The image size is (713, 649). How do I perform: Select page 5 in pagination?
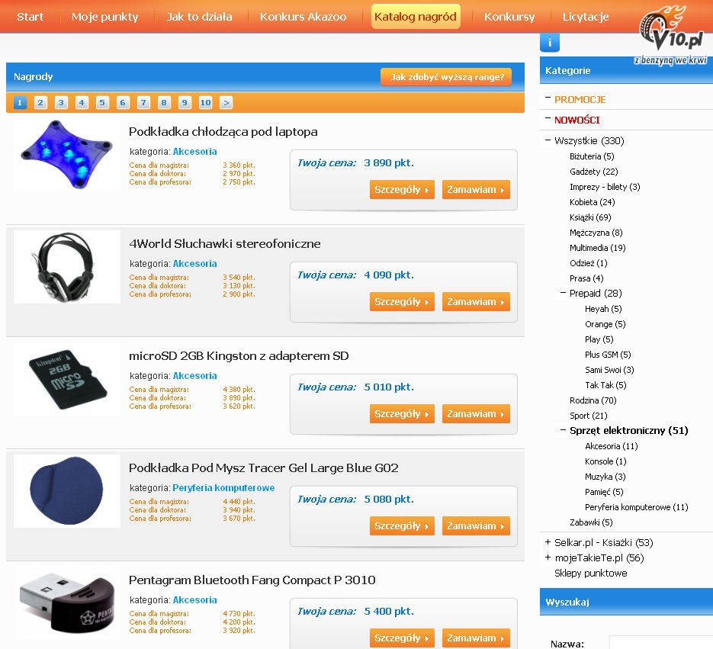[102, 103]
